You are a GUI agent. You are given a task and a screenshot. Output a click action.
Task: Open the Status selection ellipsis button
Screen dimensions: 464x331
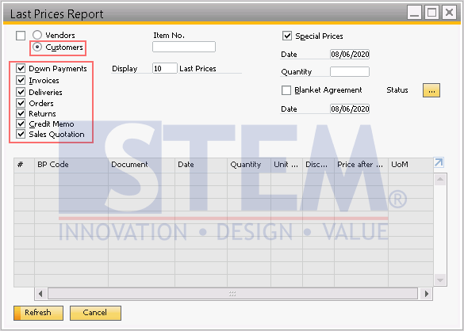click(x=431, y=90)
